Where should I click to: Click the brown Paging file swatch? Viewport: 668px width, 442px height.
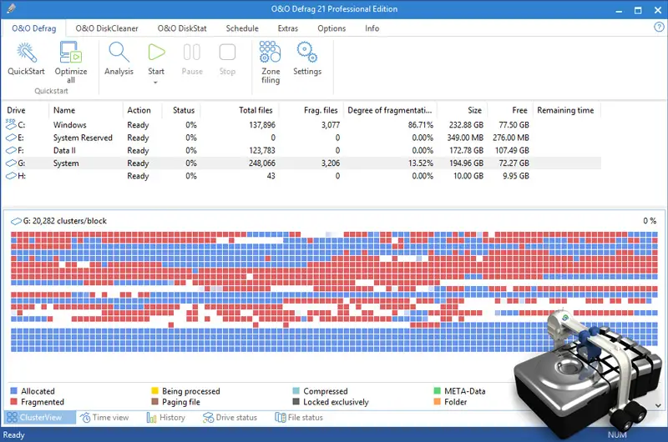tap(155, 402)
